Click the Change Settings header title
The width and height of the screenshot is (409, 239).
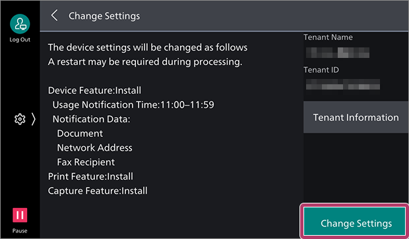coord(104,16)
